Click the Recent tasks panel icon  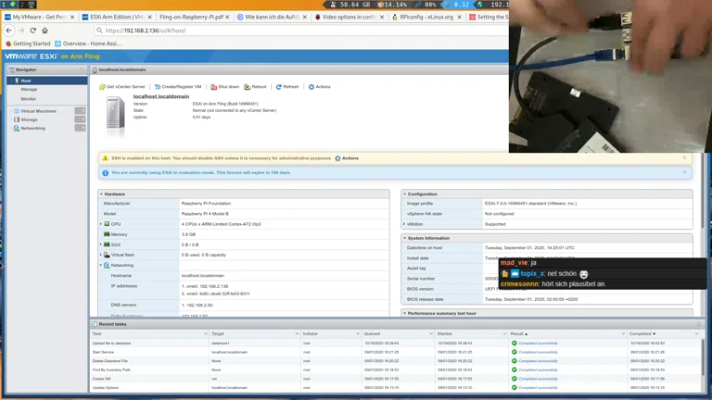pos(95,324)
